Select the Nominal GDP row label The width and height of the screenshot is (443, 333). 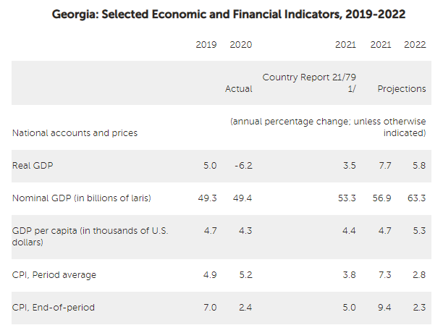pos(82,198)
